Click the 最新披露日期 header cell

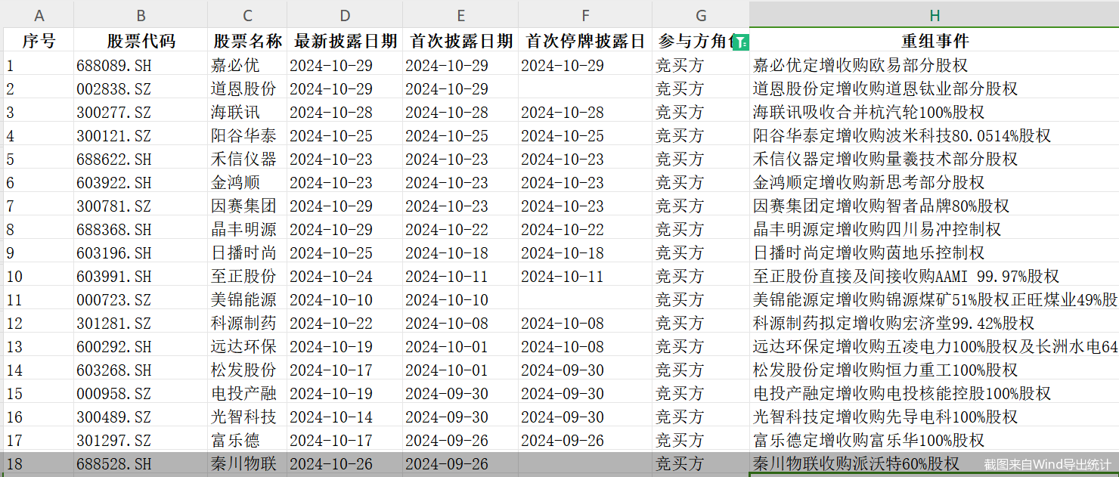point(345,41)
